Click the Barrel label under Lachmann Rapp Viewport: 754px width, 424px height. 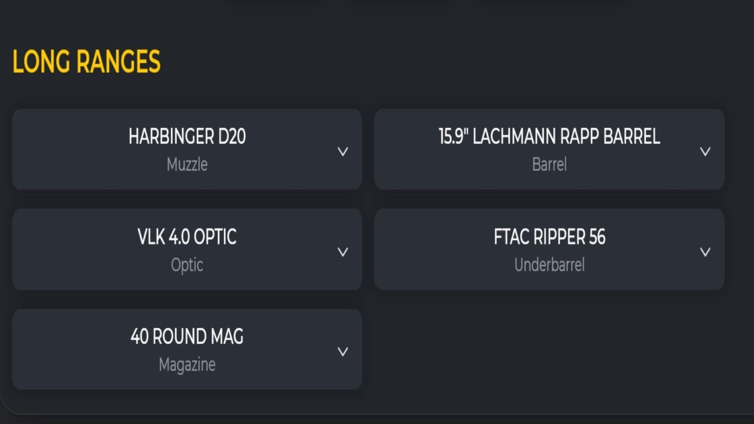tap(549, 164)
